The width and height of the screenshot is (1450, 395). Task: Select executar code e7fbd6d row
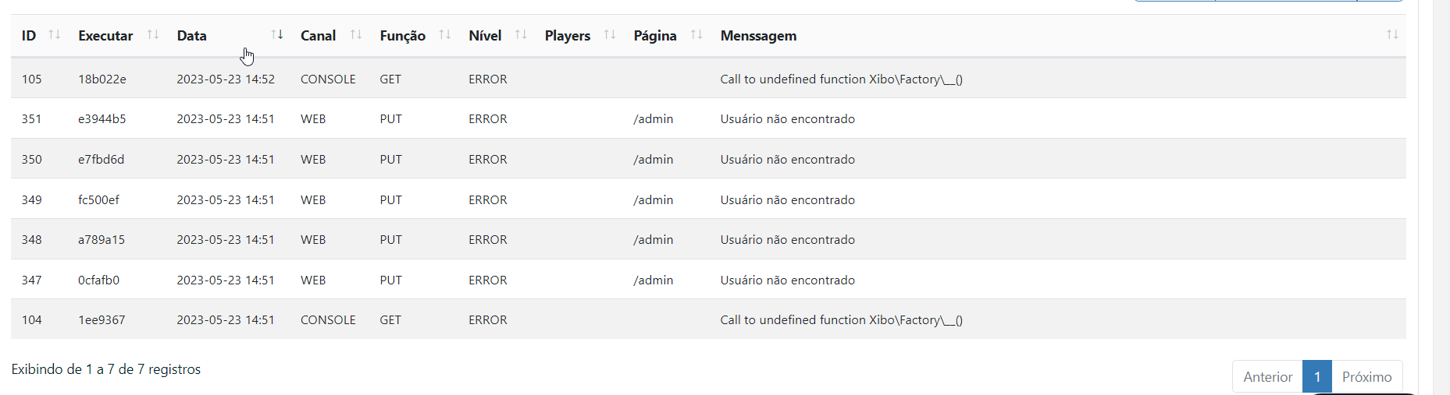click(x=101, y=160)
